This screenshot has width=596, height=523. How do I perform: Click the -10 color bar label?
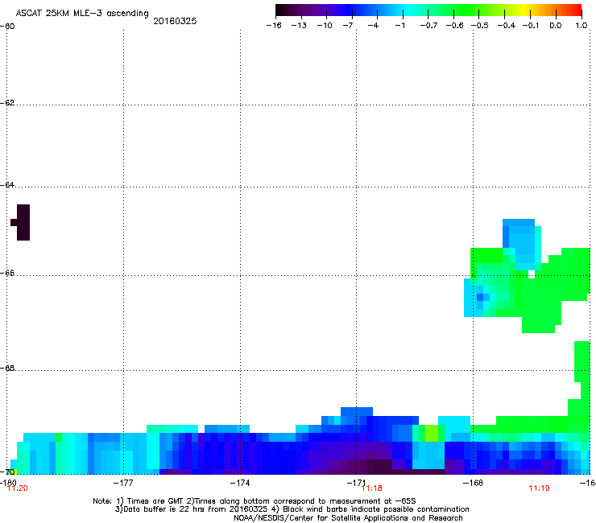[x=325, y=26]
